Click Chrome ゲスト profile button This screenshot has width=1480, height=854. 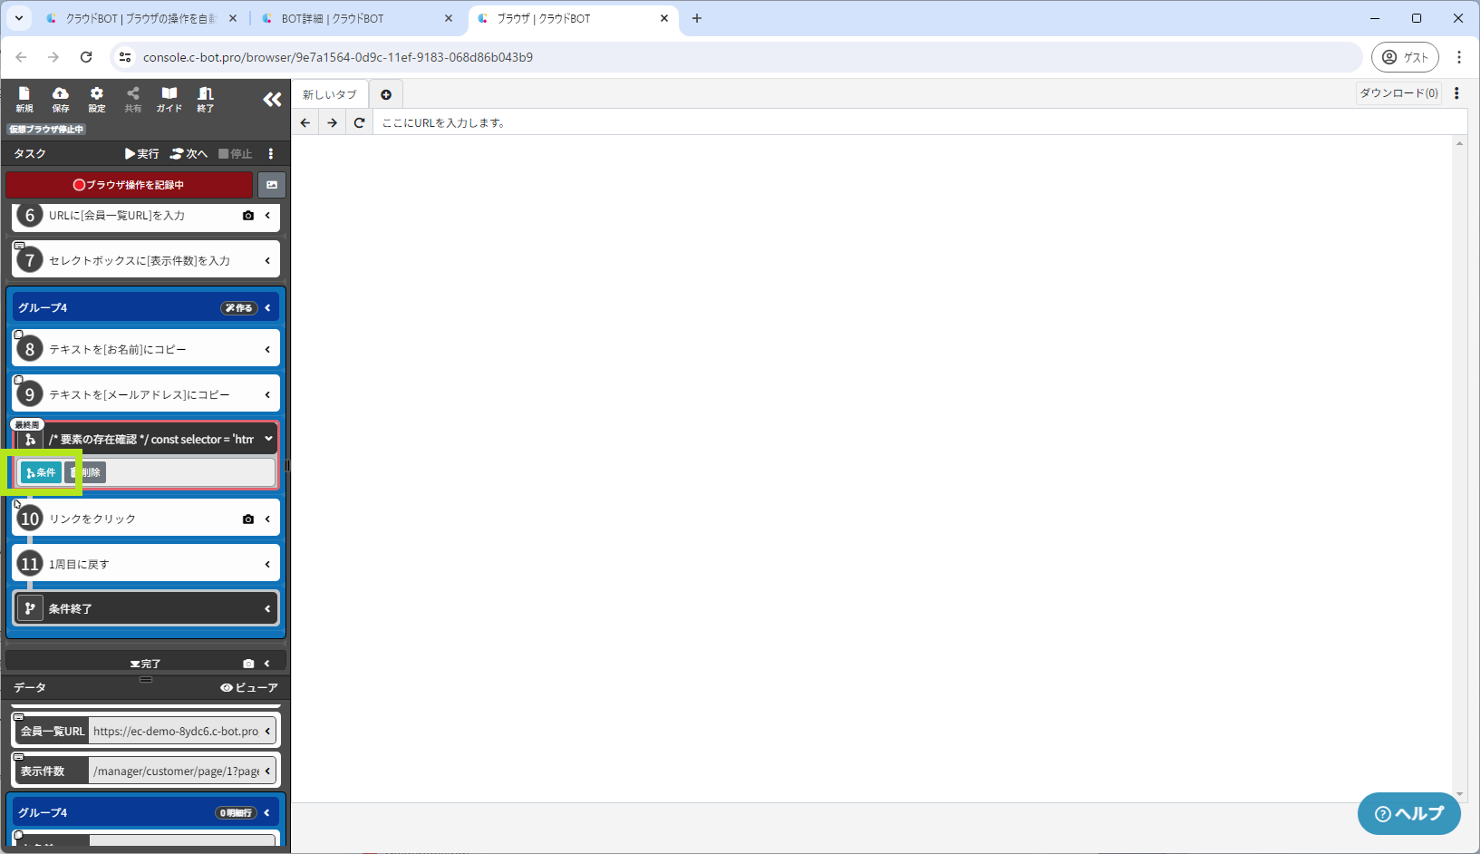[x=1405, y=57]
